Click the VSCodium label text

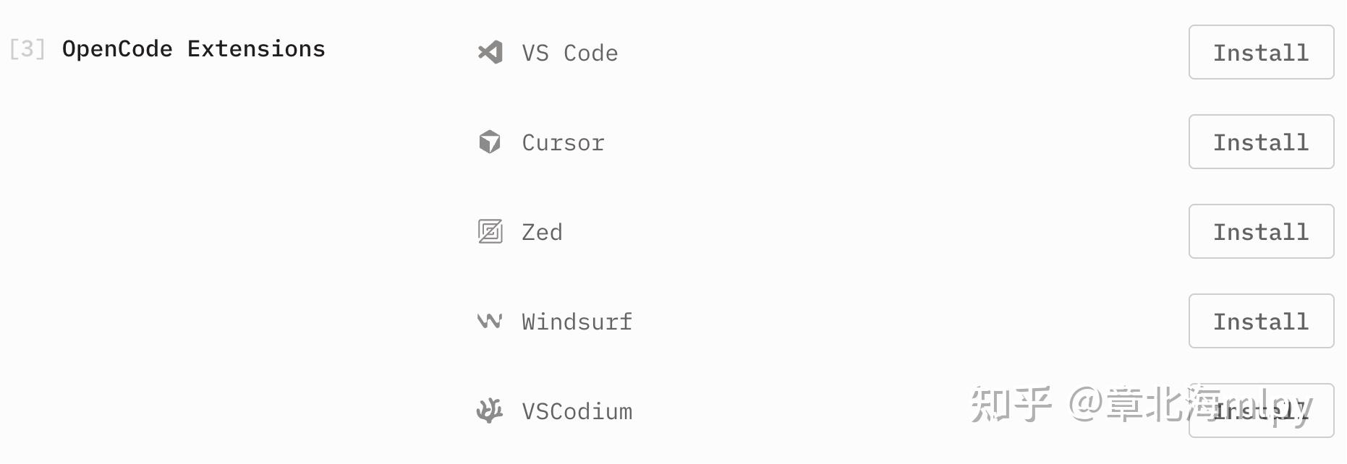(577, 411)
